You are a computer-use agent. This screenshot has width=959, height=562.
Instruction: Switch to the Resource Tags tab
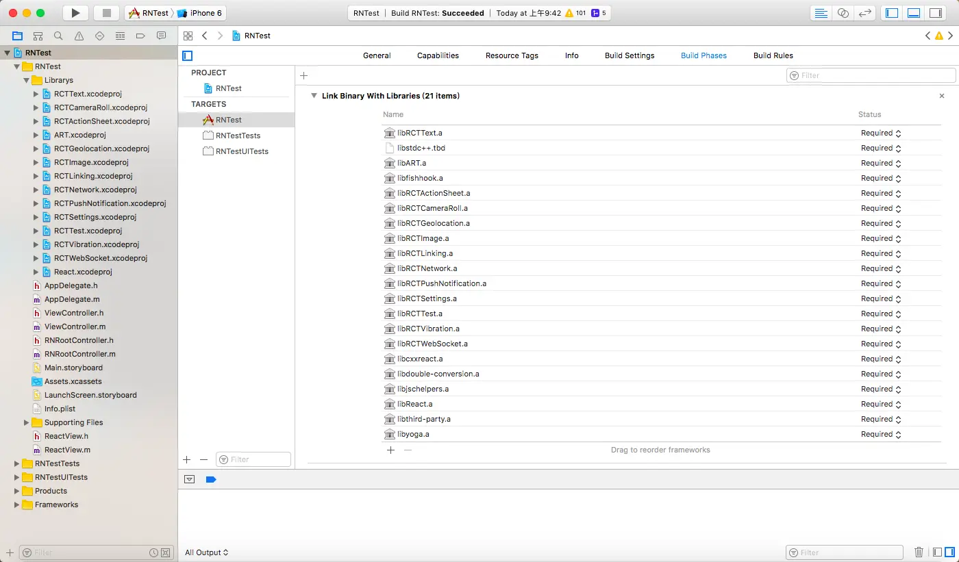512,55
